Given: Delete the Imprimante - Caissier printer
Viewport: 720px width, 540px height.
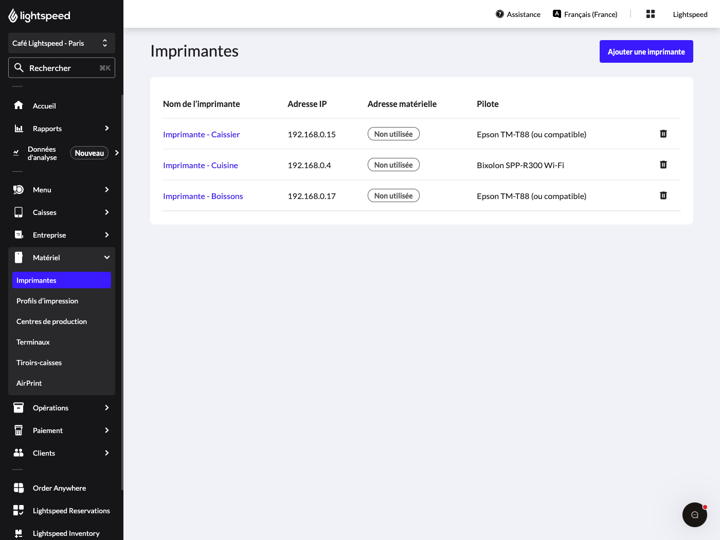Looking at the screenshot, I should coord(663,134).
